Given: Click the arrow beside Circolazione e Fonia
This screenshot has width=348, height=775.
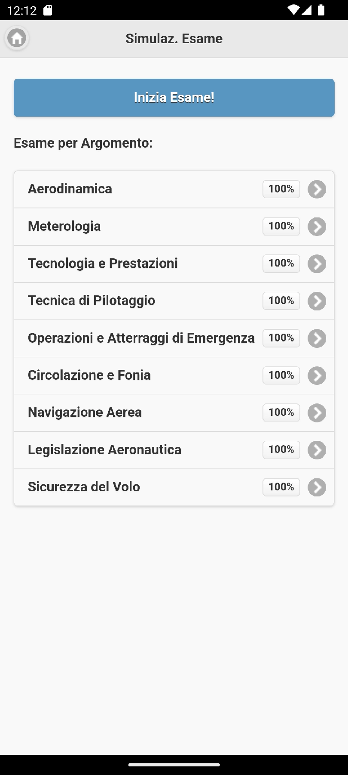Looking at the screenshot, I should [317, 375].
